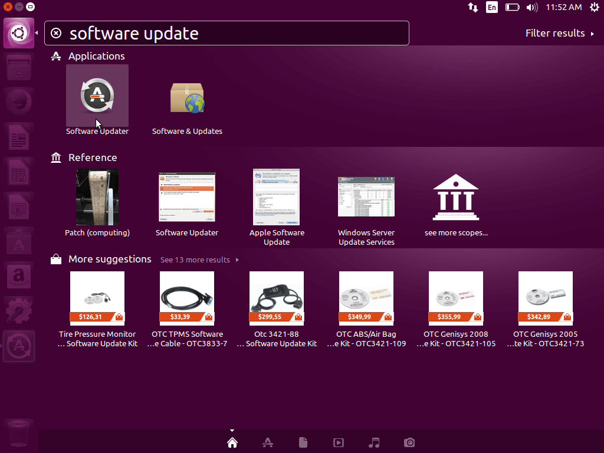This screenshot has width=604, height=453.
Task: Click in the software update search field
Action: 236,33
